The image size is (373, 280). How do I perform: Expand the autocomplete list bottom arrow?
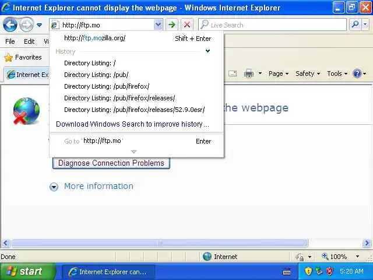(x=133, y=152)
